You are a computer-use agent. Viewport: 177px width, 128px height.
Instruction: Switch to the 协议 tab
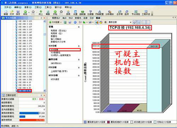tap(71, 18)
